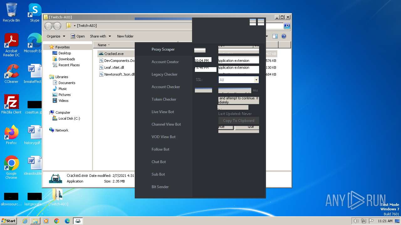This screenshot has height=225, width=401.
Task: Open the historygolf Word document
Action: tap(34, 135)
